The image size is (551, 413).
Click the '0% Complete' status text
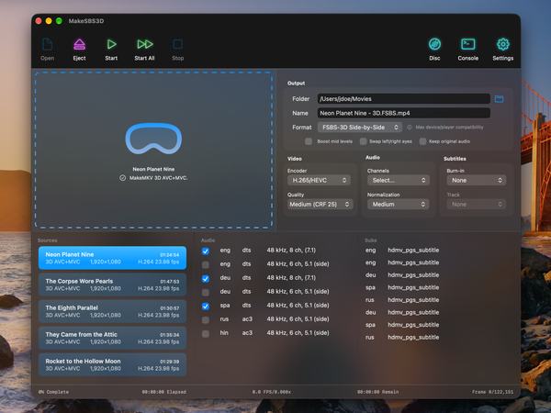(53, 392)
